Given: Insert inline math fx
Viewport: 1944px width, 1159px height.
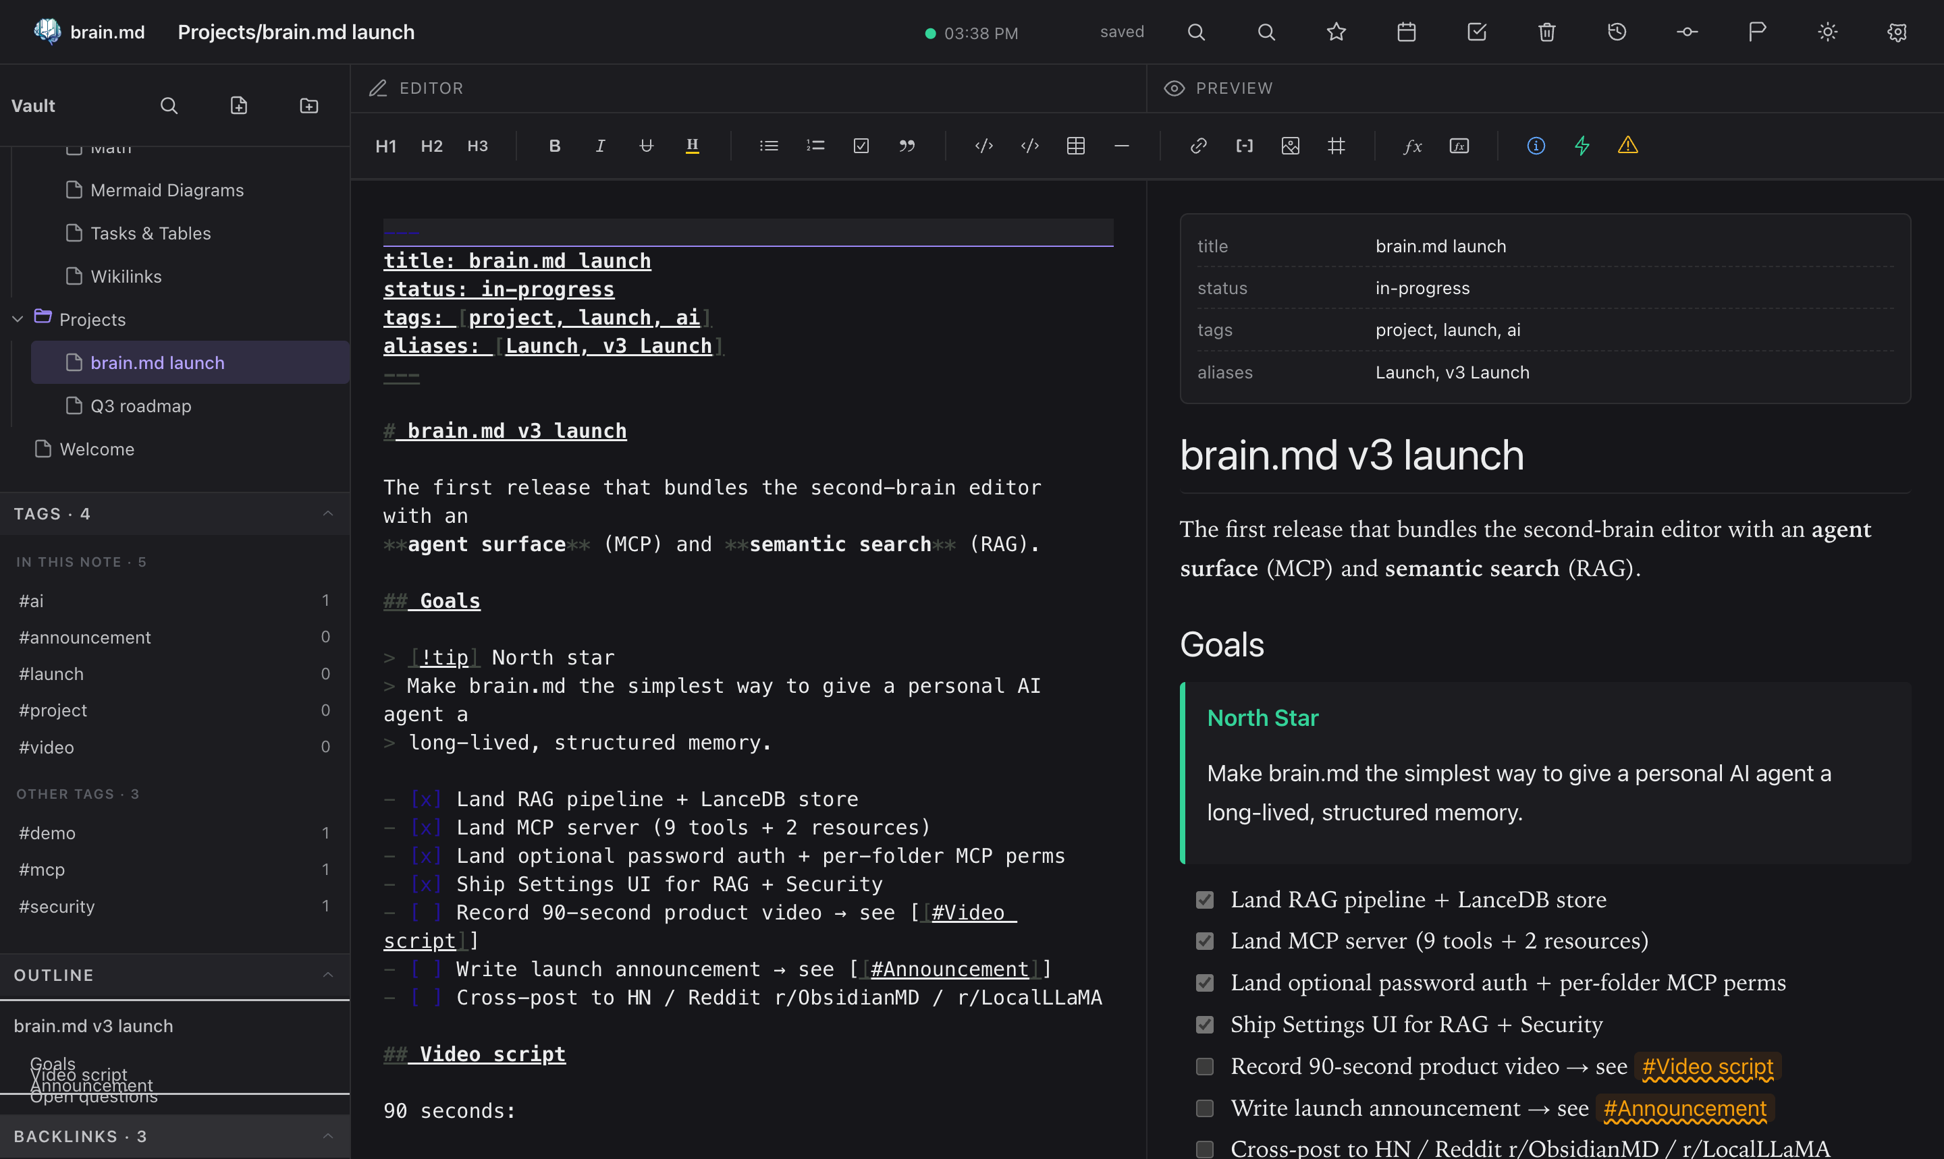Looking at the screenshot, I should tap(1413, 146).
